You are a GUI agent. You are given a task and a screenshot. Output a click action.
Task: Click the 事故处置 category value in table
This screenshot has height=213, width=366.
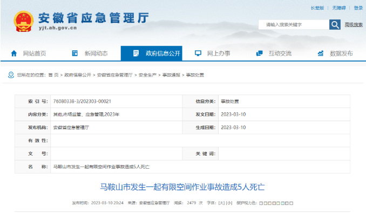click(230, 101)
